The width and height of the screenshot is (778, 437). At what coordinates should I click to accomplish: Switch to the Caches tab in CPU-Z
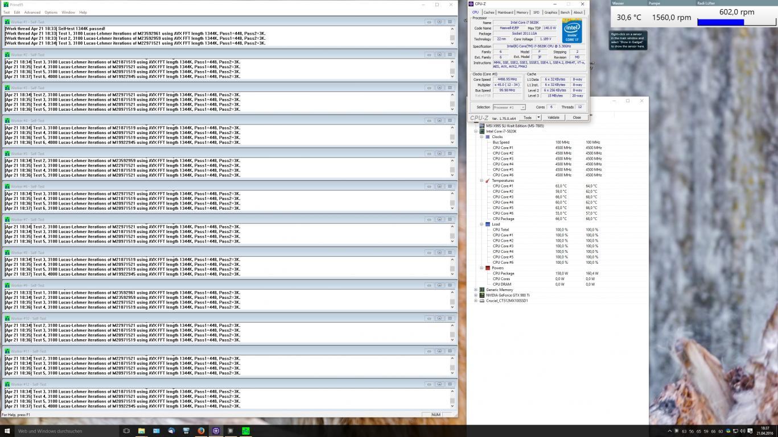[x=489, y=12]
